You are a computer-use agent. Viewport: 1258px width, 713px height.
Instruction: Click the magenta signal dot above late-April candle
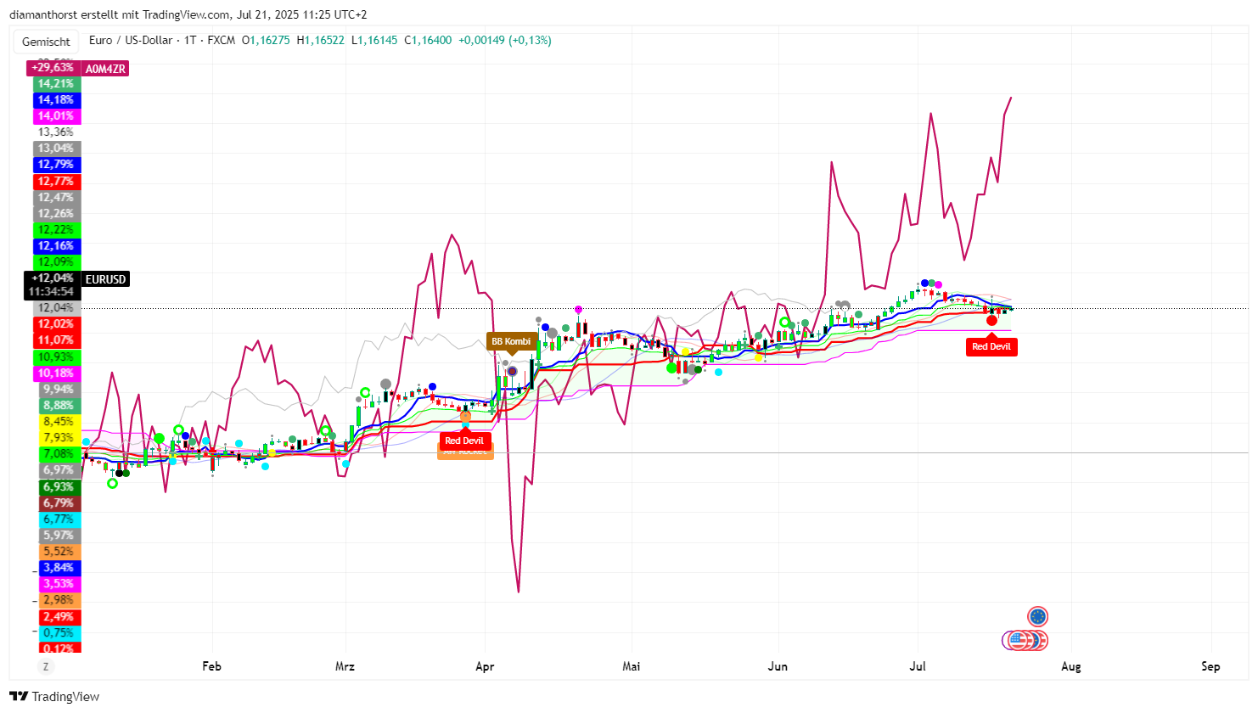(578, 310)
